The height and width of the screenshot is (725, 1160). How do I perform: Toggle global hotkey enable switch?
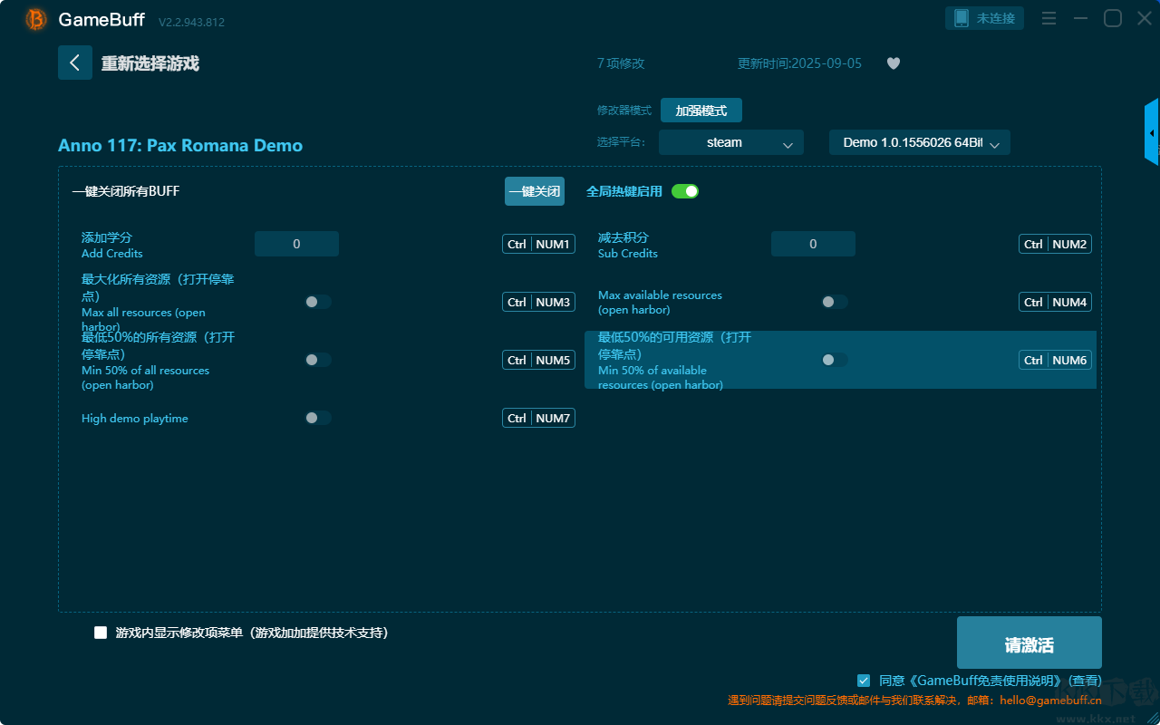[x=685, y=191]
